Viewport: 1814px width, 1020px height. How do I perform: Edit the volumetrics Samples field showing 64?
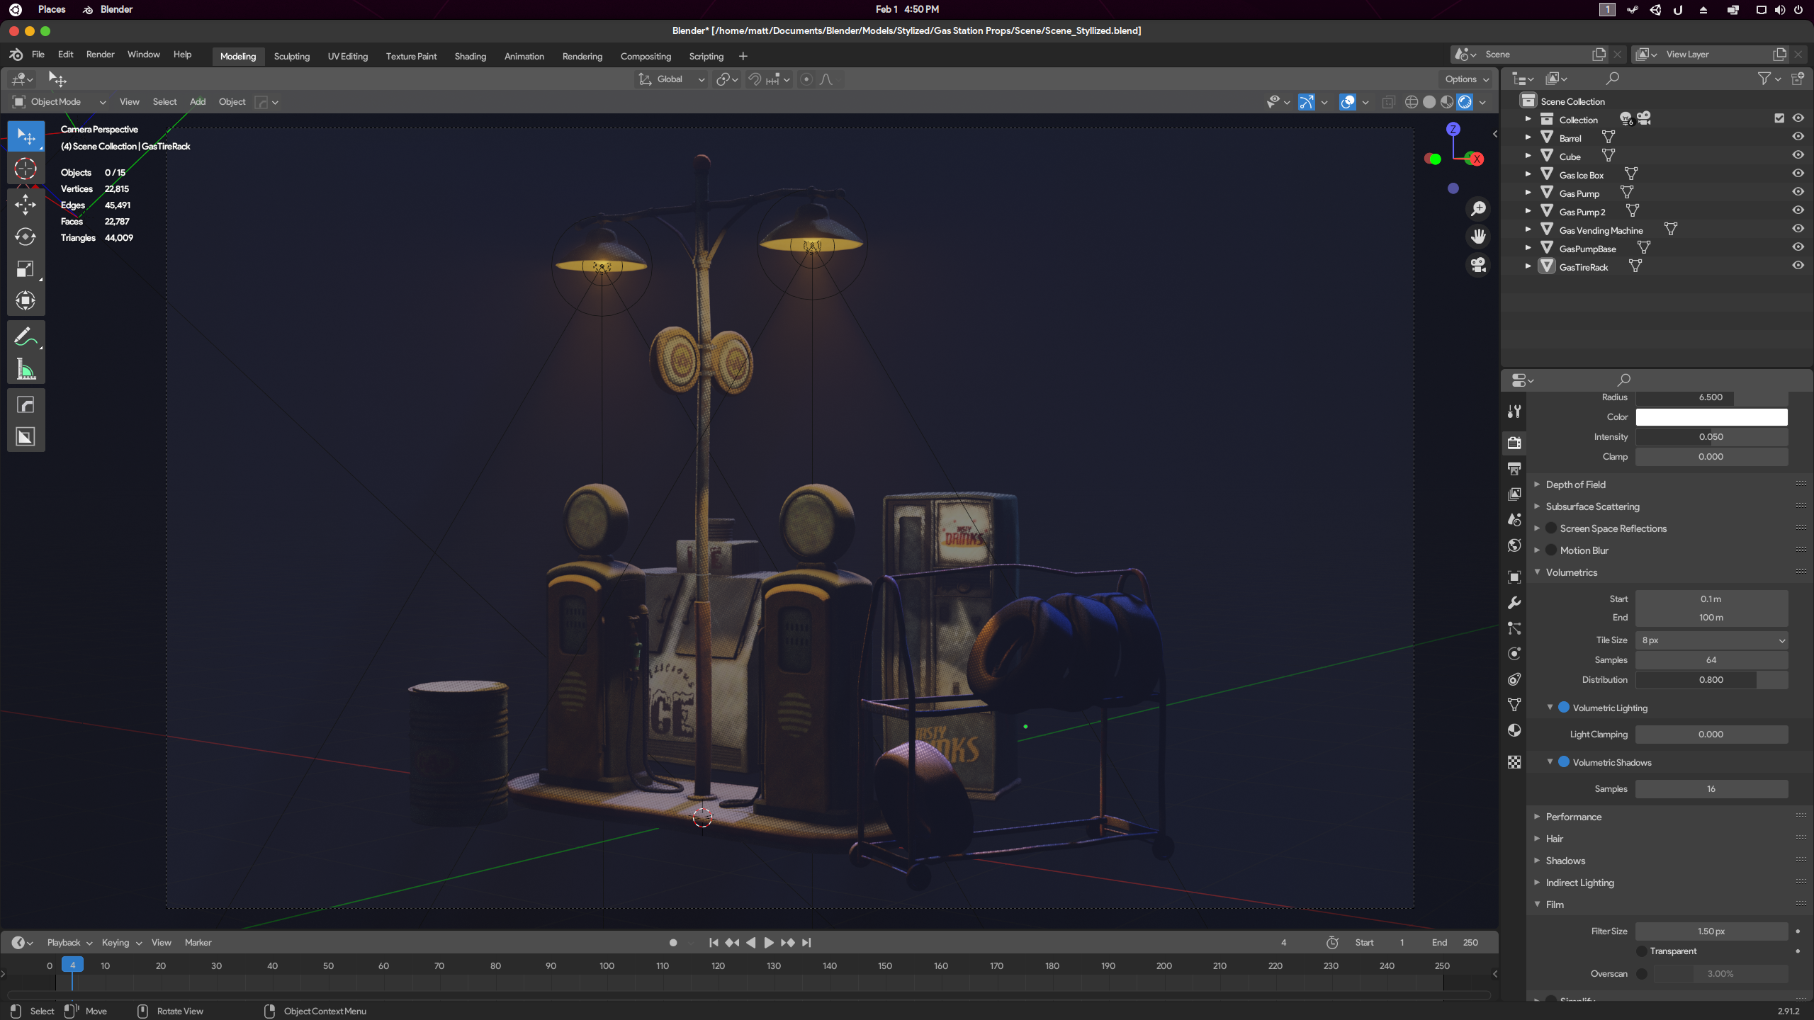(x=1711, y=660)
